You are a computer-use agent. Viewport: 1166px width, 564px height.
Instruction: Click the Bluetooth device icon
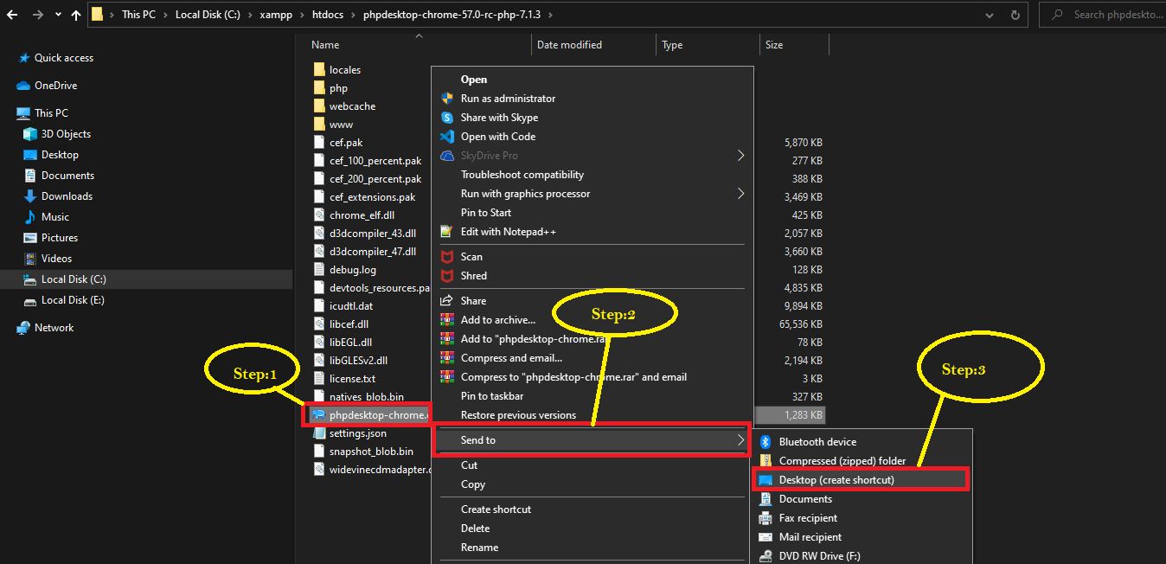point(765,442)
